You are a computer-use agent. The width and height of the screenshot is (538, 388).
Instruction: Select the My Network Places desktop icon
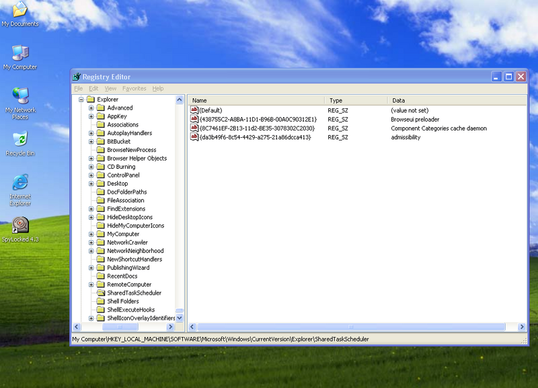(x=20, y=104)
